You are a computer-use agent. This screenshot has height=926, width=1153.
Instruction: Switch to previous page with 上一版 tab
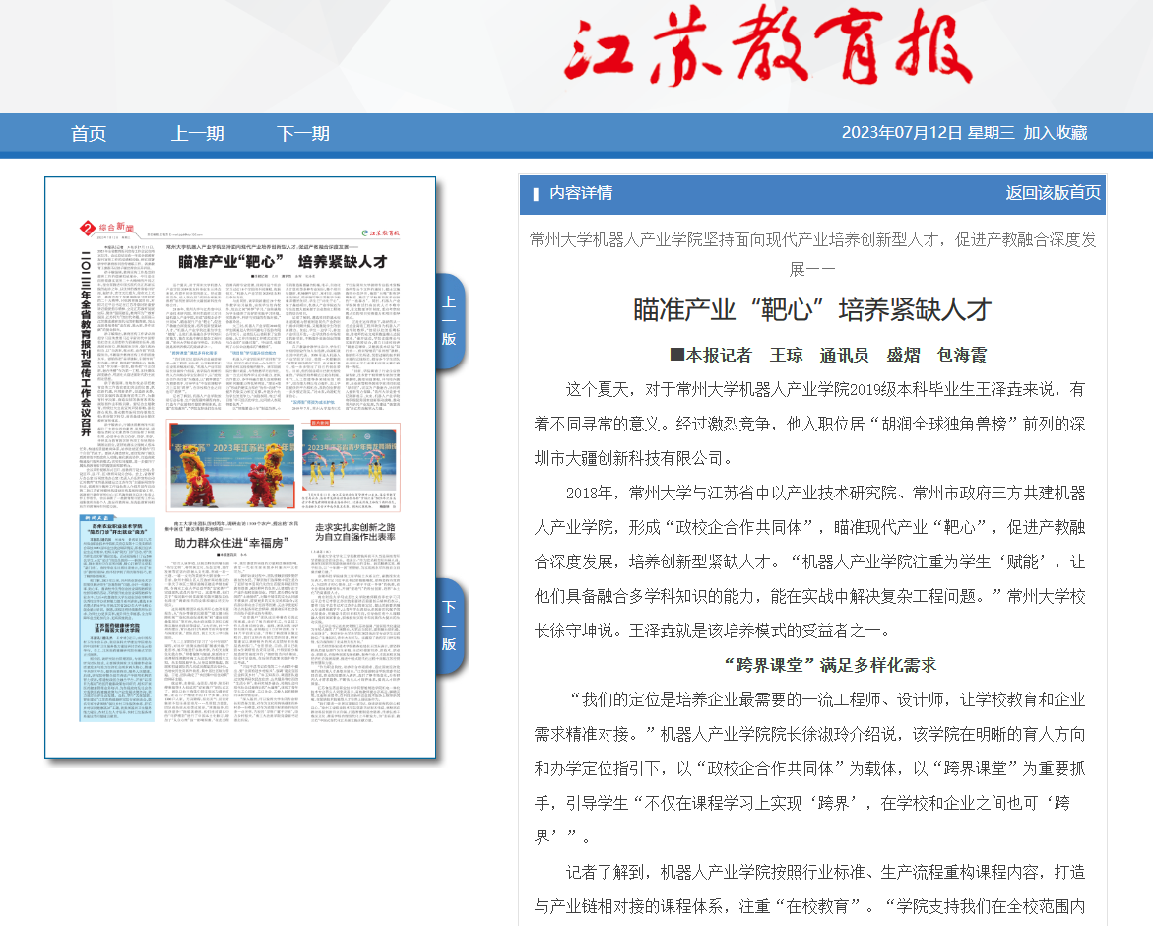449,320
